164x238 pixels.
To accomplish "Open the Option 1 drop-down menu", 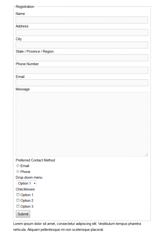I will [x=26, y=183].
